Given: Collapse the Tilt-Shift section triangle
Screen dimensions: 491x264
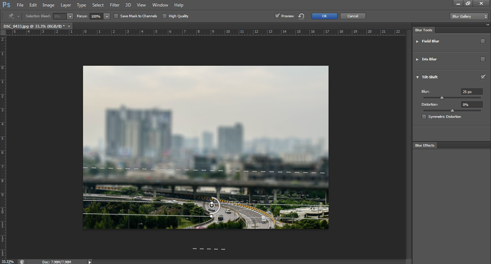Looking at the screenshot, I should (x=417, y=77).
